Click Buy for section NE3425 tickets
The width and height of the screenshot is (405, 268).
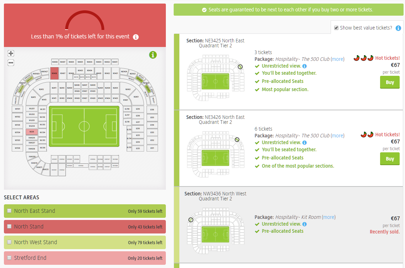coord(390,82)
